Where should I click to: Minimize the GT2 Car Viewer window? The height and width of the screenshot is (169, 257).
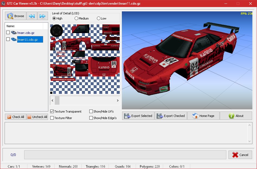tap(226, 4)
